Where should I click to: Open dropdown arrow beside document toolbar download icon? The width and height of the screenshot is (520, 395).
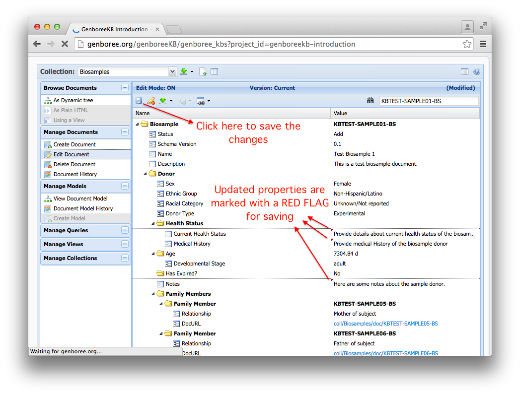click(x=171, y=101)
